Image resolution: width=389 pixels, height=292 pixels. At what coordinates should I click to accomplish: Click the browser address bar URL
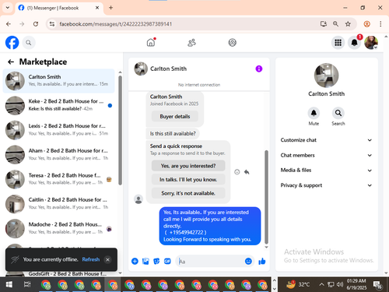(x=116, y=24)
